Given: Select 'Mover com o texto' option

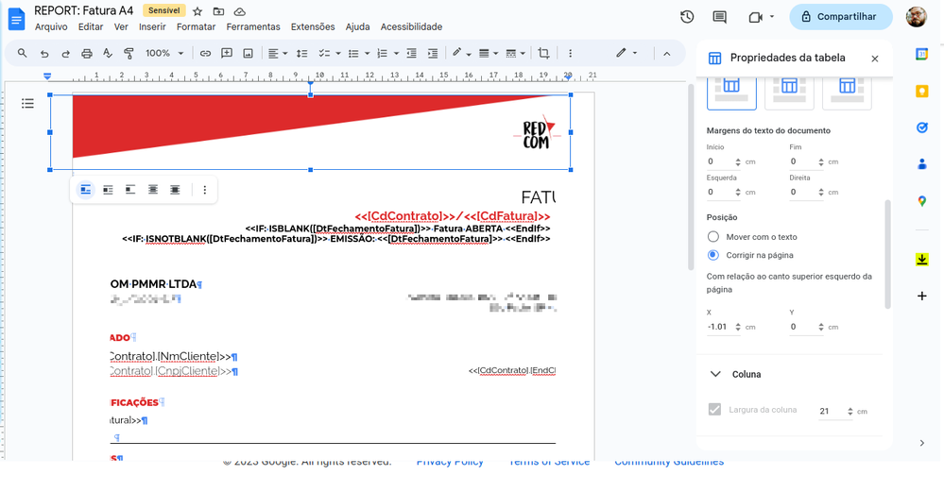Looking at the screenshot, I should point(712,237).
